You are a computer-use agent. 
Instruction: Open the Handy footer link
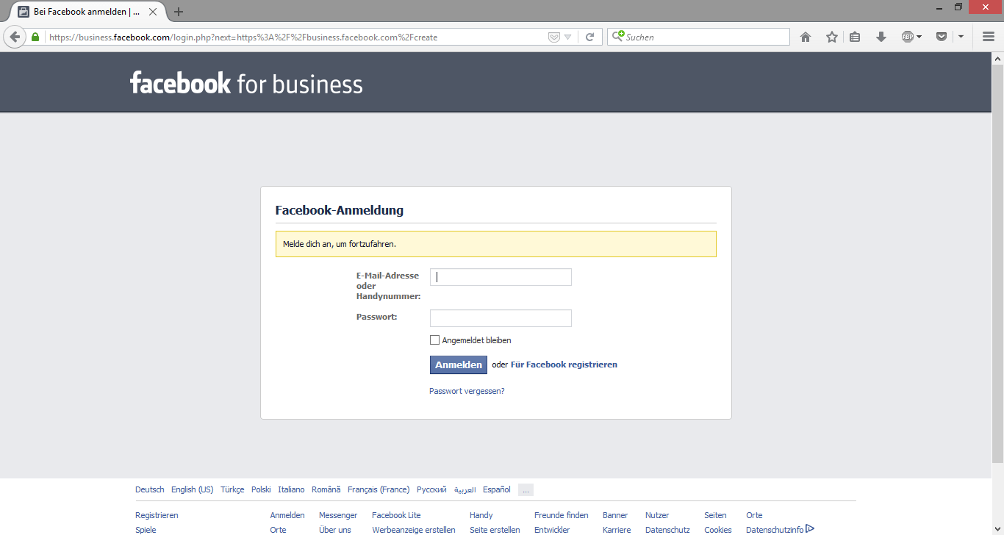481,515
